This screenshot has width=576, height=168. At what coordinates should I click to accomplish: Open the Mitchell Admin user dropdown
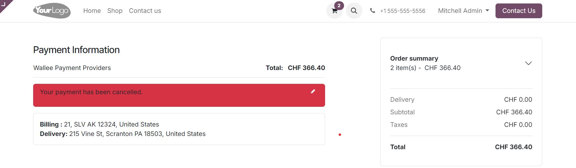[463, 11]
